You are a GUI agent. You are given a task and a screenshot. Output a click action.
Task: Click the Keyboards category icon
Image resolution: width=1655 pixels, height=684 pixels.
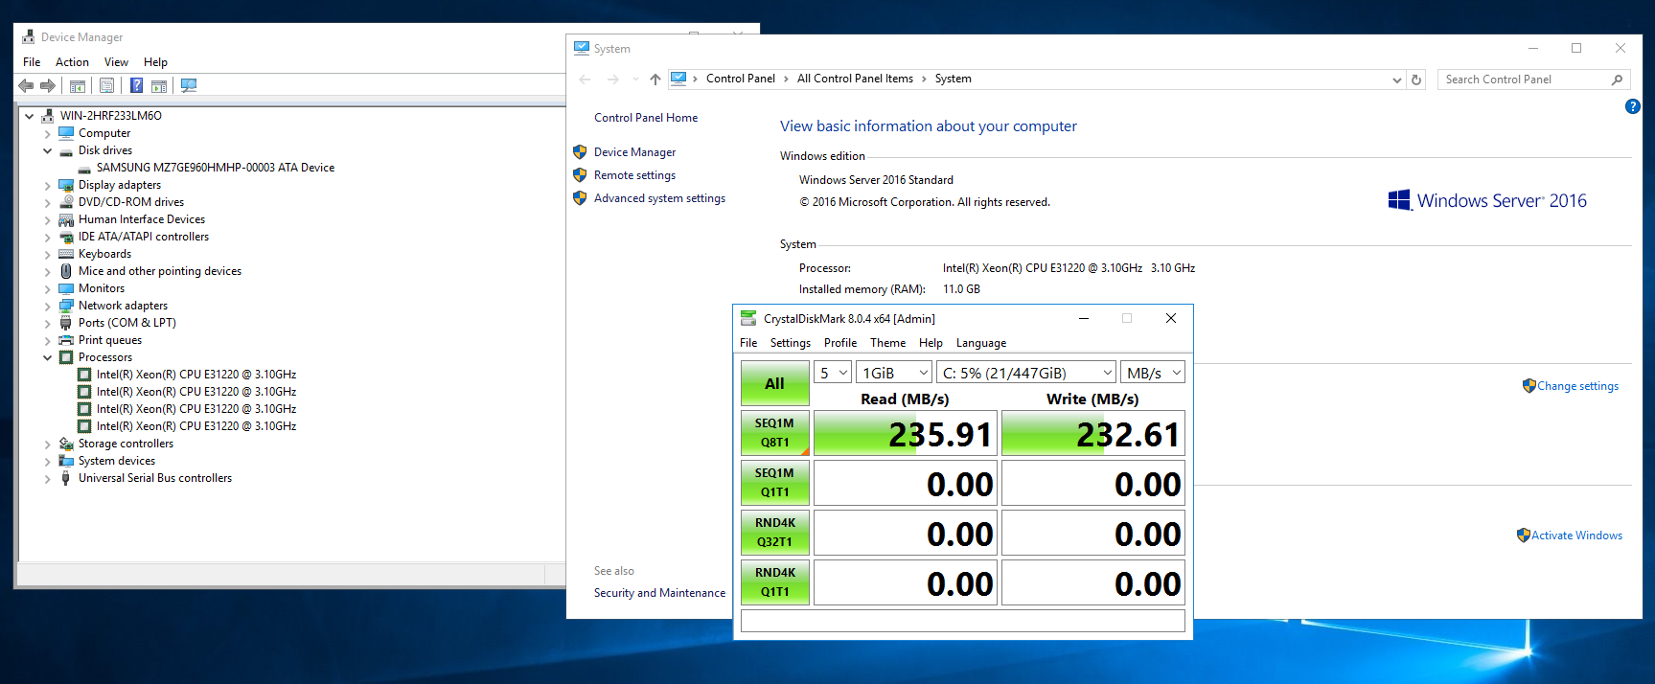(66, 254)
